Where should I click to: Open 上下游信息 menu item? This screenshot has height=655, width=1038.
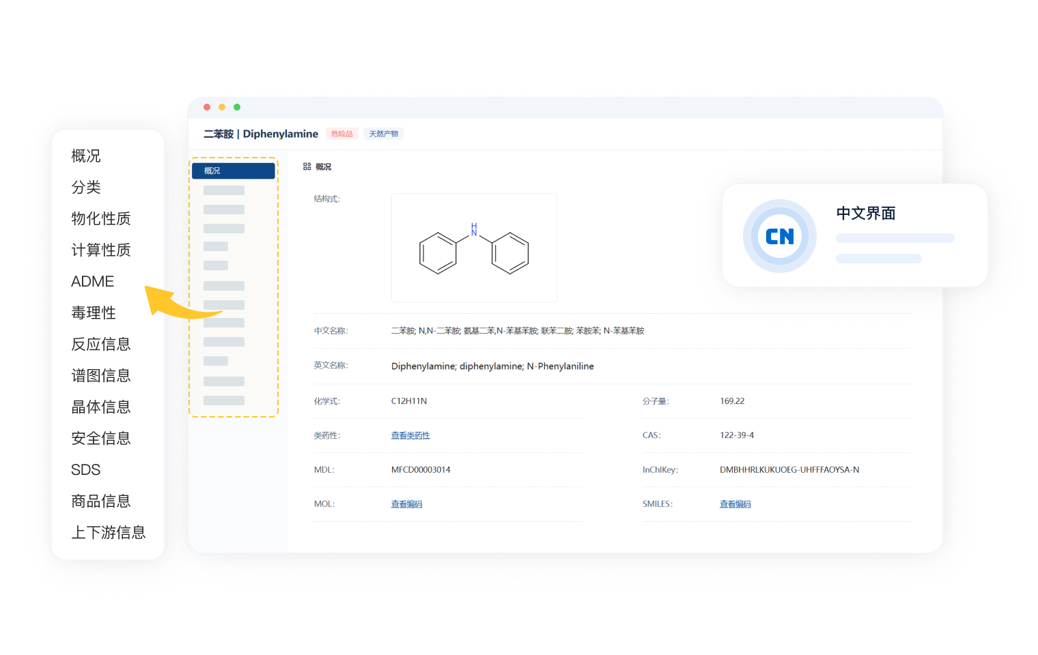[x=108, y=533]
